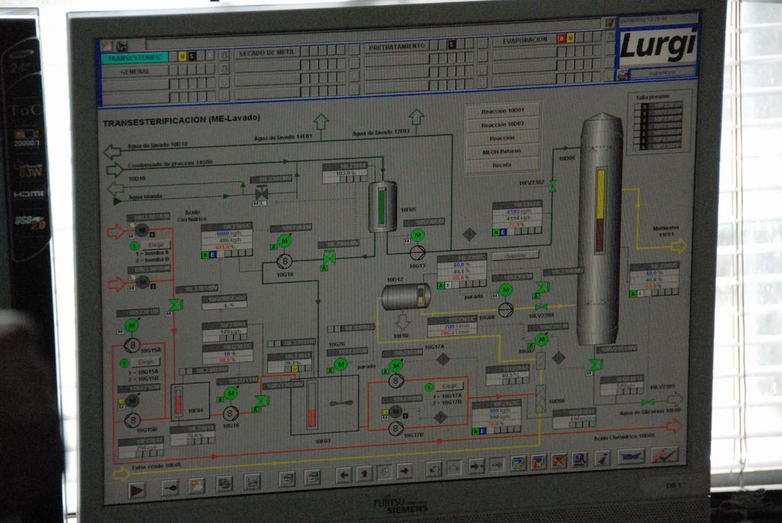Click horizontal tank 10D12
Viewport: 782px width, 523px height.
pos(406,296)
